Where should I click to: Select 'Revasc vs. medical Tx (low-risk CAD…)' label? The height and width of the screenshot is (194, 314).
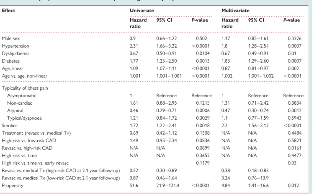[61, 178]
